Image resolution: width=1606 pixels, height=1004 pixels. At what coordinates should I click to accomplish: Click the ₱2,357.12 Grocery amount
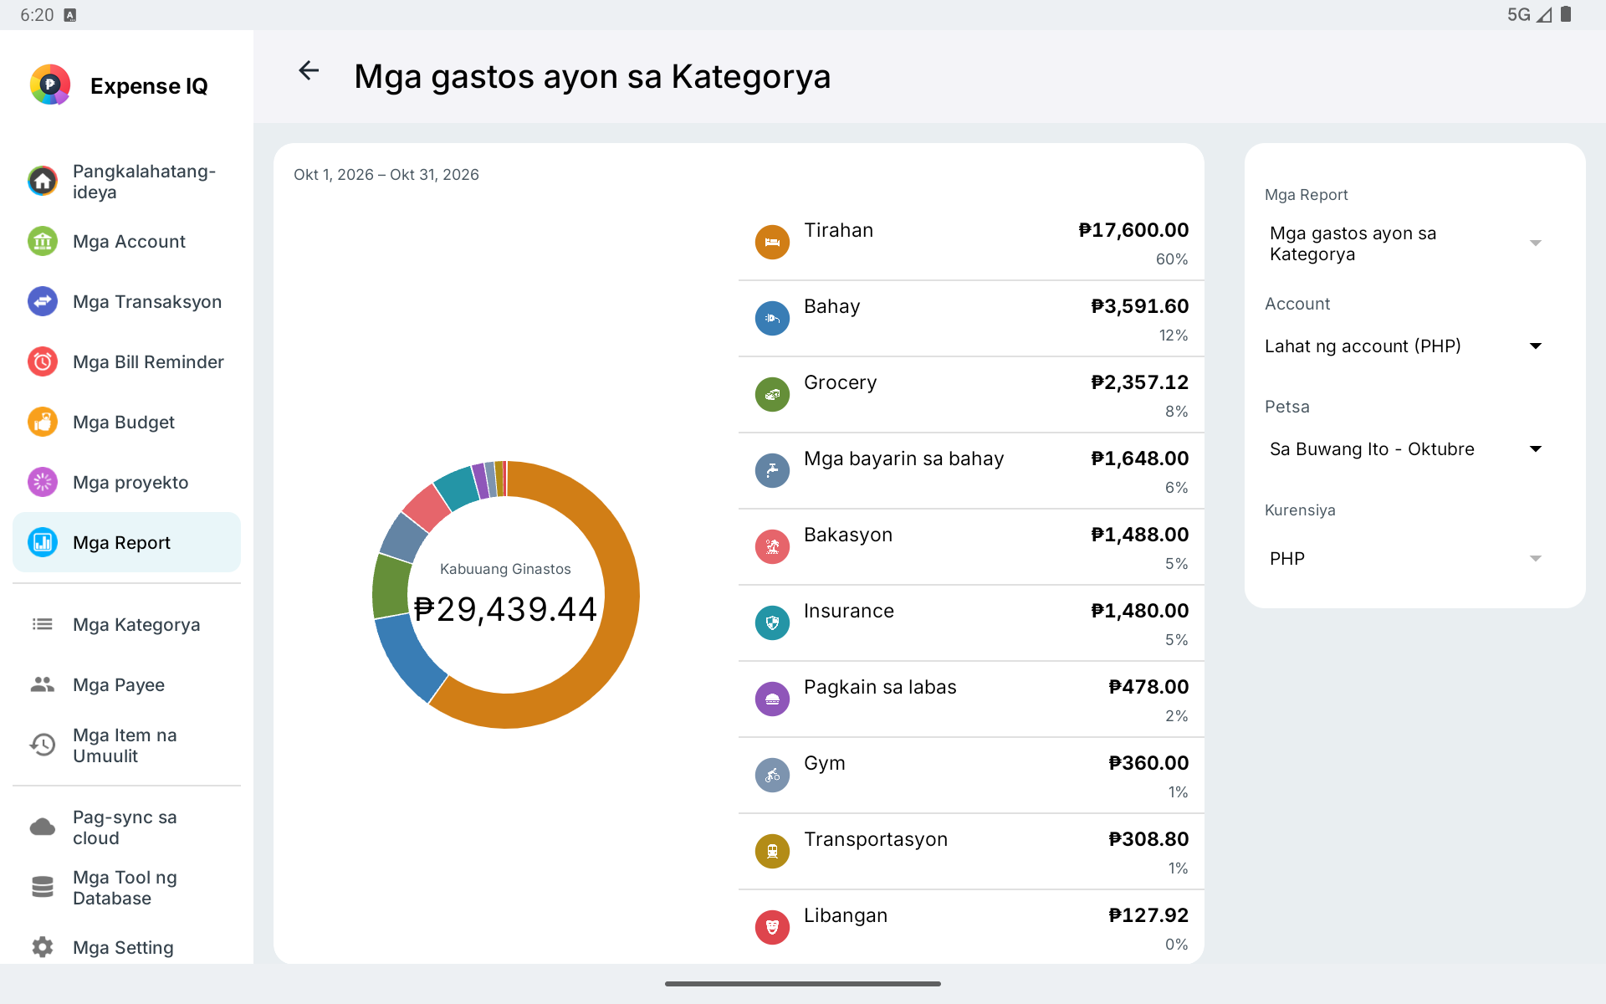pyautogui.click(x=1139, y=382)
